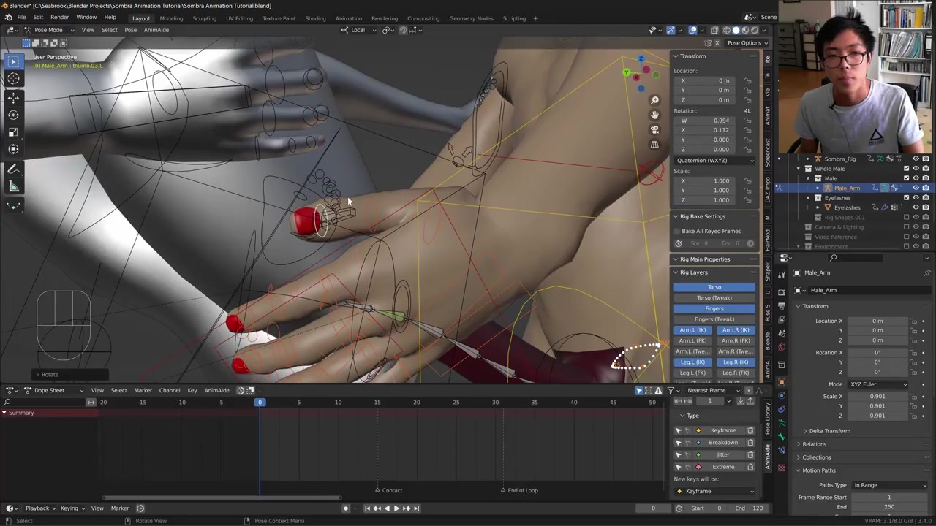
Task: Select the Rotate tool in left toolbar
Action: pos(13,115)
